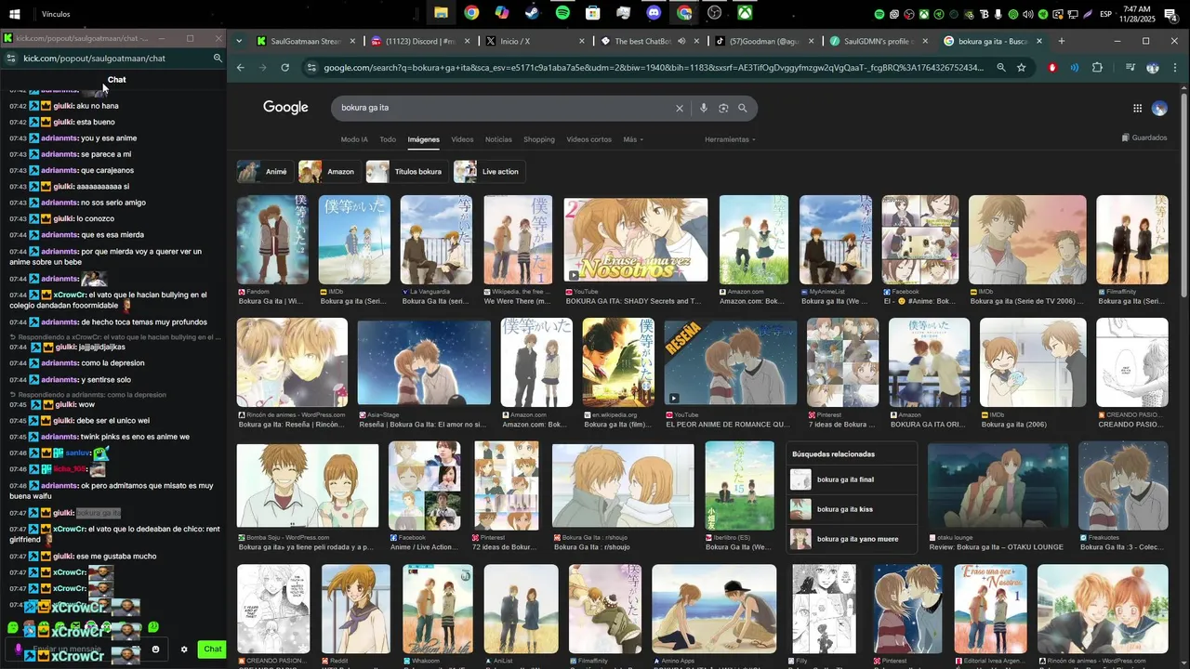1190x669 pixels.
Task: Bookmark this page with the star icon
Action: click(1022, 68)
